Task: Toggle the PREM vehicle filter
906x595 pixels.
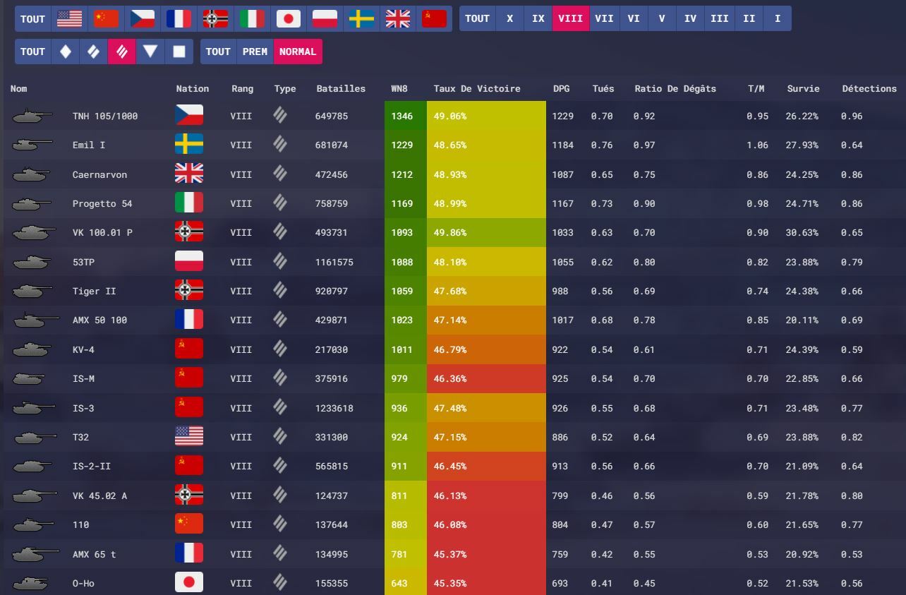Action: [255, 52]
